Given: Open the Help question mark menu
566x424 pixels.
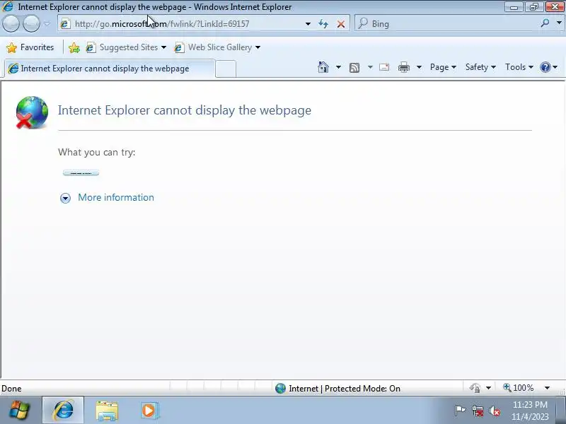Looking at the screenshot, I should pyautogui.click(x=549, y=67).
